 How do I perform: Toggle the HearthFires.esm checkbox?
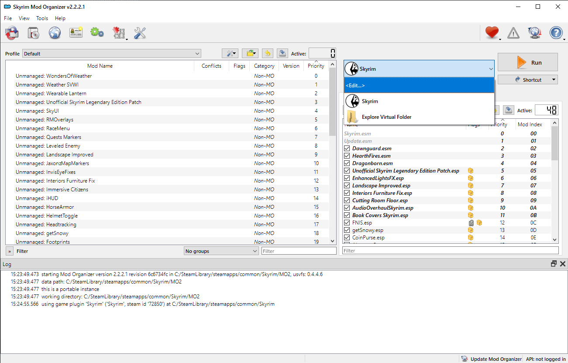[x=347, y=156]
